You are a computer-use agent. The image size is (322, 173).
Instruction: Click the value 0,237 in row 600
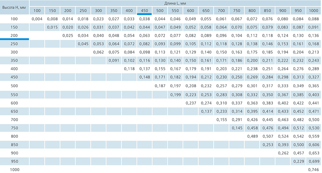[191, 103]
